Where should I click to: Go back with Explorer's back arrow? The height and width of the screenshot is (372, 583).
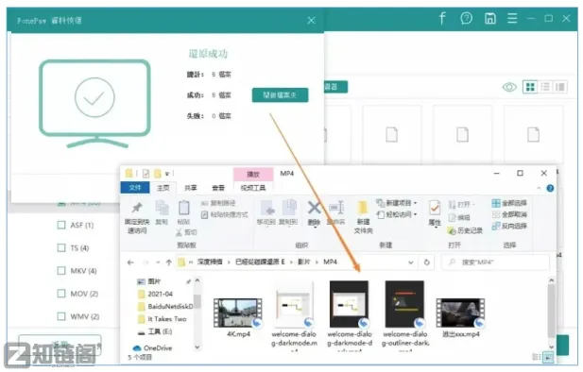coord(130,262)
